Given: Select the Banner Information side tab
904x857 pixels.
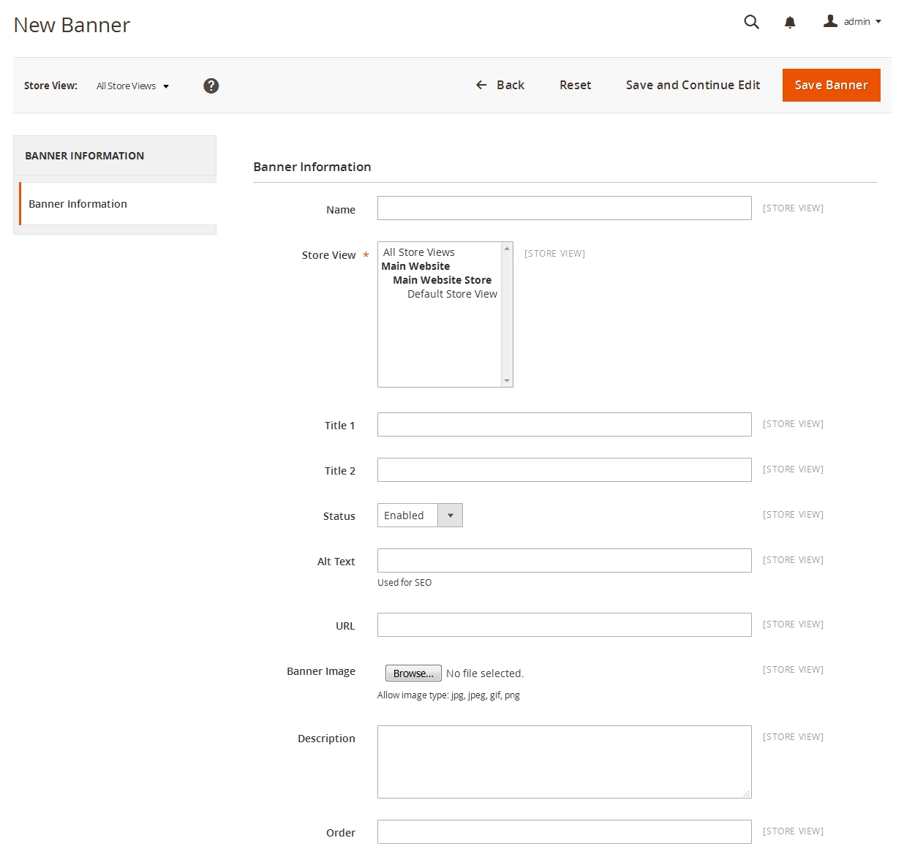Looking at the screenshot, I should 78,204.
